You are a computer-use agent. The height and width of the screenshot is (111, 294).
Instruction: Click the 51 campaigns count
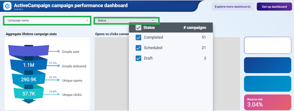click(x=204, y=37)
